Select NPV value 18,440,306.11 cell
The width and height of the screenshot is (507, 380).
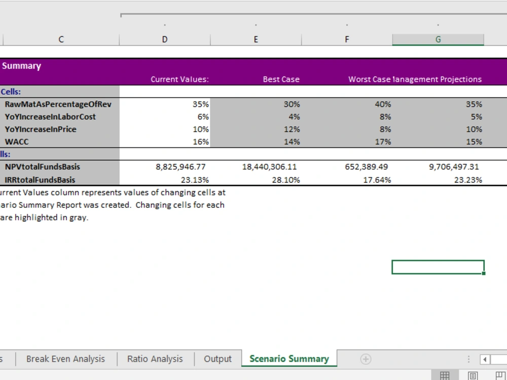coord(256,167)
